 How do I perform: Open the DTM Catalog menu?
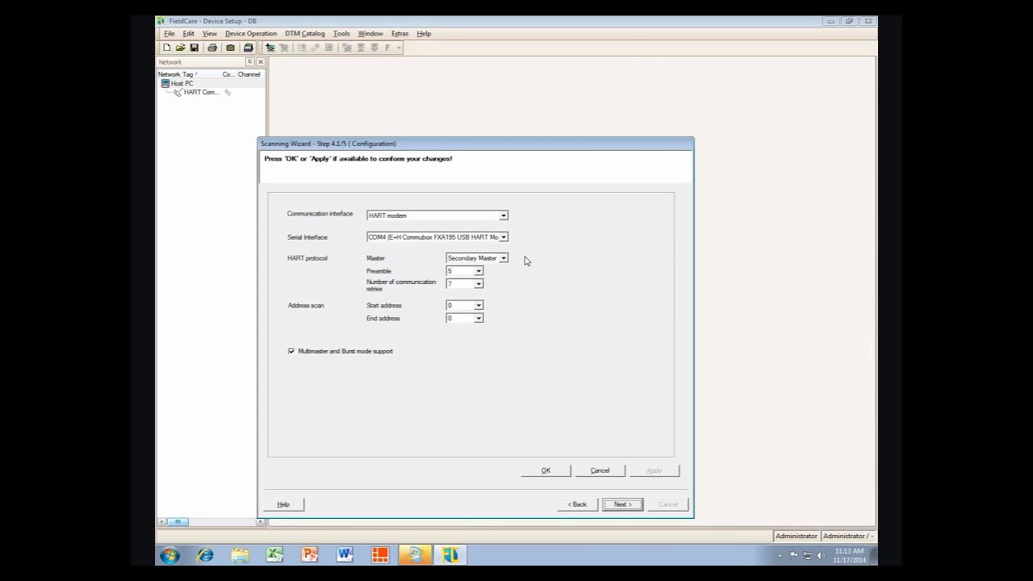[x=304, y=34]
